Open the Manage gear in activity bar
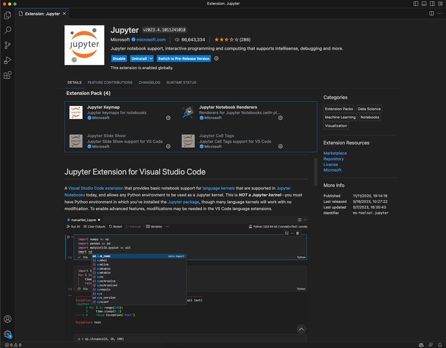The width and height of the screenshot is (446, 348). click(x=8, y=334)
